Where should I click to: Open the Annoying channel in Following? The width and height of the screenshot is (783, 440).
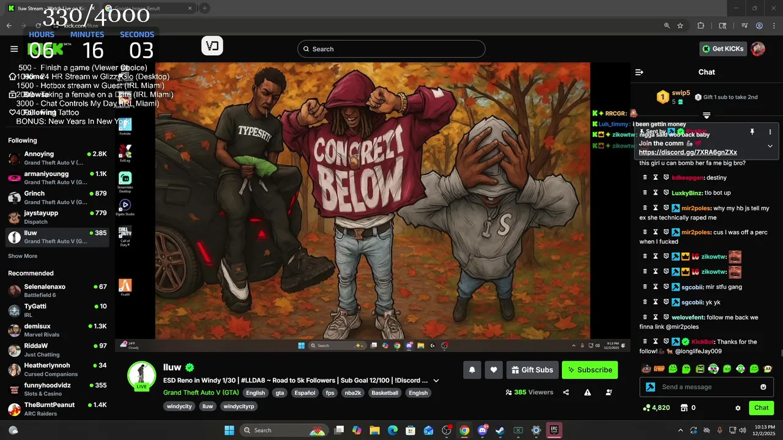(58, 158)
